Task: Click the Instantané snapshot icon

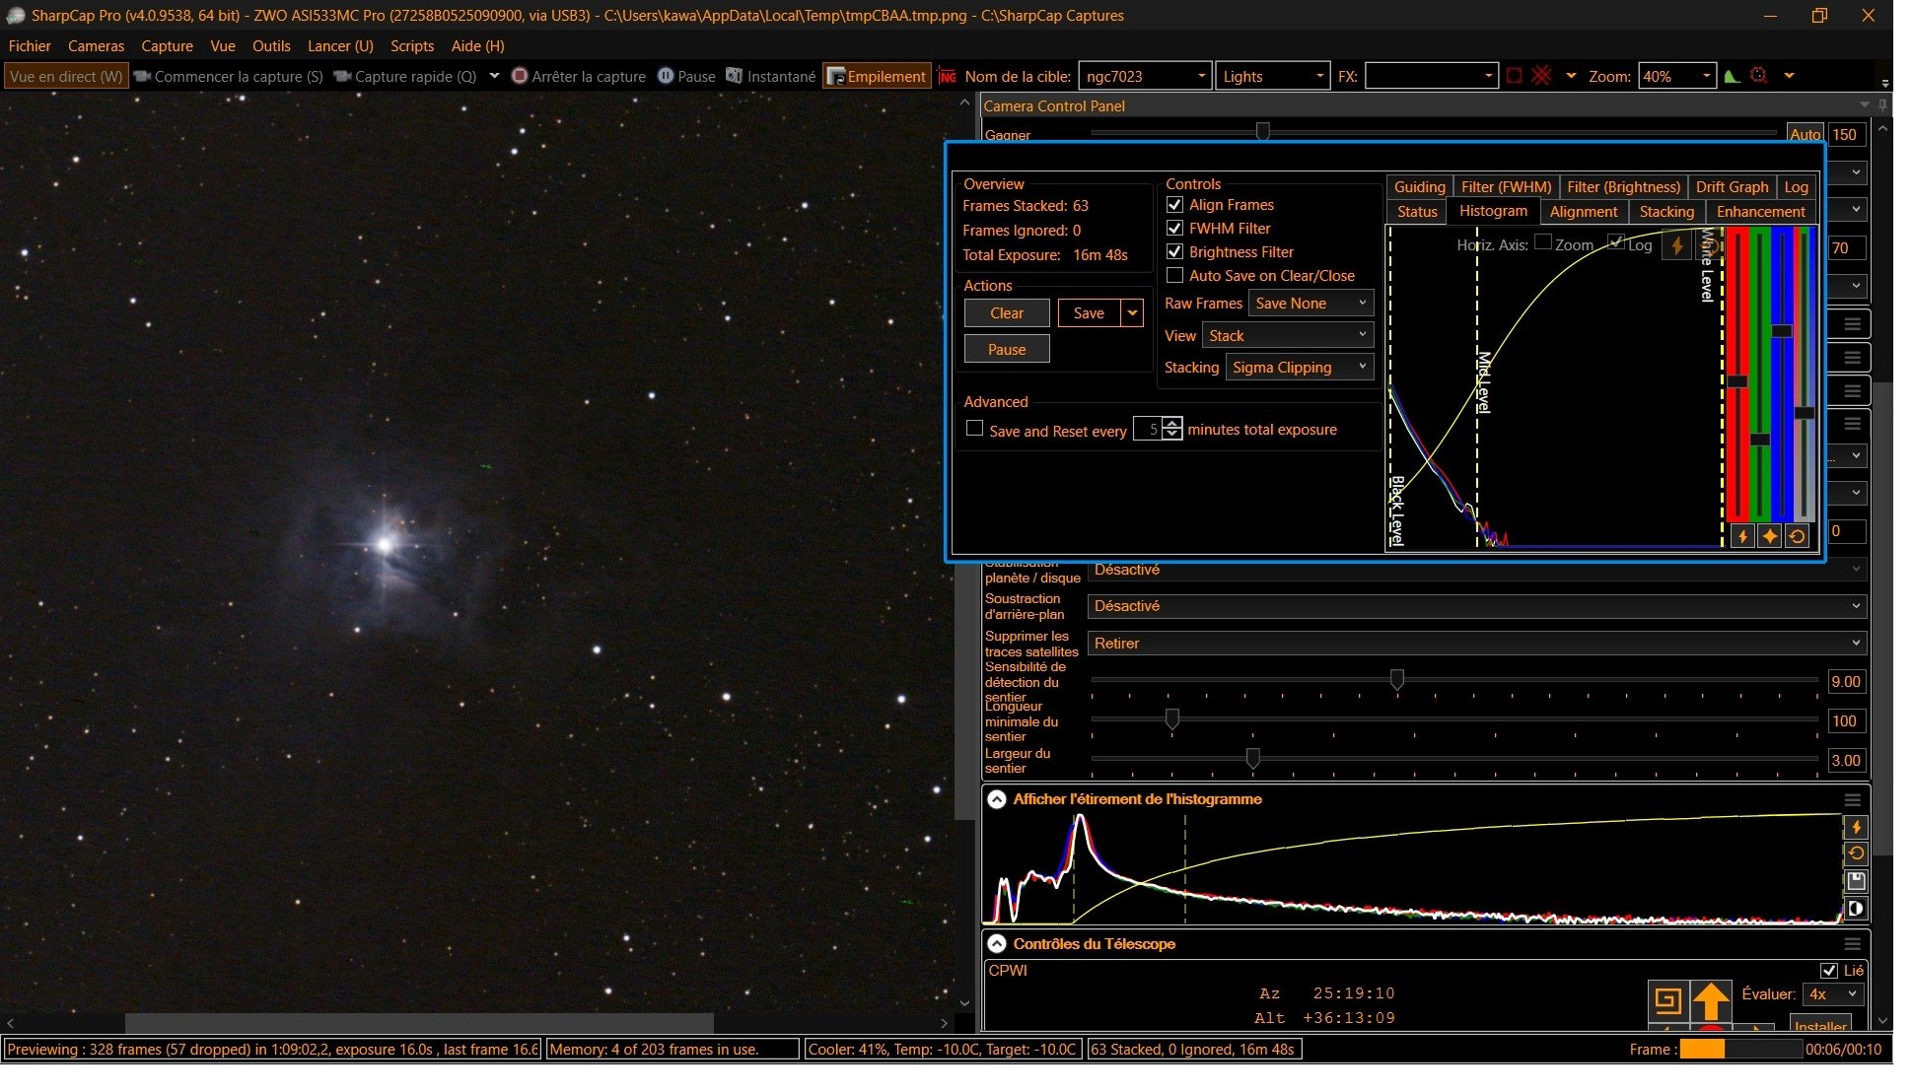Action: click(734, 76)
